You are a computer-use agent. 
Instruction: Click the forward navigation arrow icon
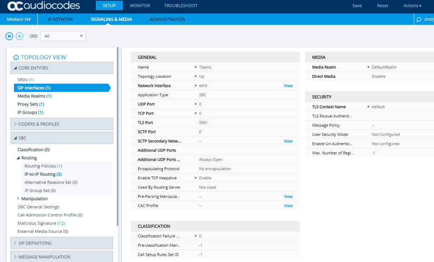pyautogui.click(x=19, y=36)
